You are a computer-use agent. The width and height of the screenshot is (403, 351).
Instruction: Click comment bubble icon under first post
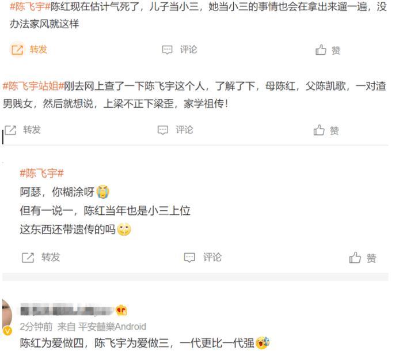click(x=167, y=50)
